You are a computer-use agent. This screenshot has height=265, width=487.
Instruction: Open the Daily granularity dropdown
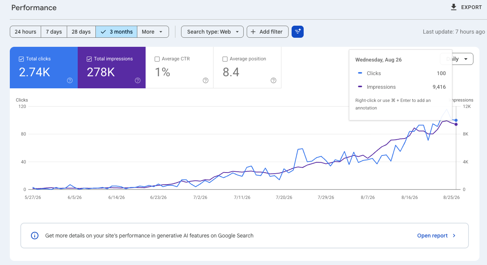point(456,59)
